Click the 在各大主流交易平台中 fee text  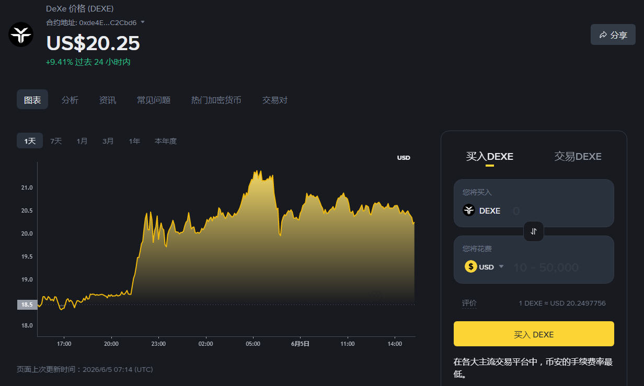pos(533,368)
